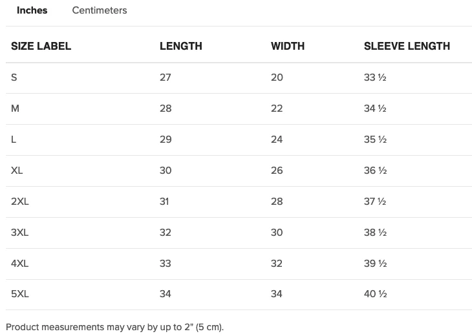This screenshot has height=336, width=472.
Task: Click the 37 ½ sleeve length value
Action: pos(375,201)
